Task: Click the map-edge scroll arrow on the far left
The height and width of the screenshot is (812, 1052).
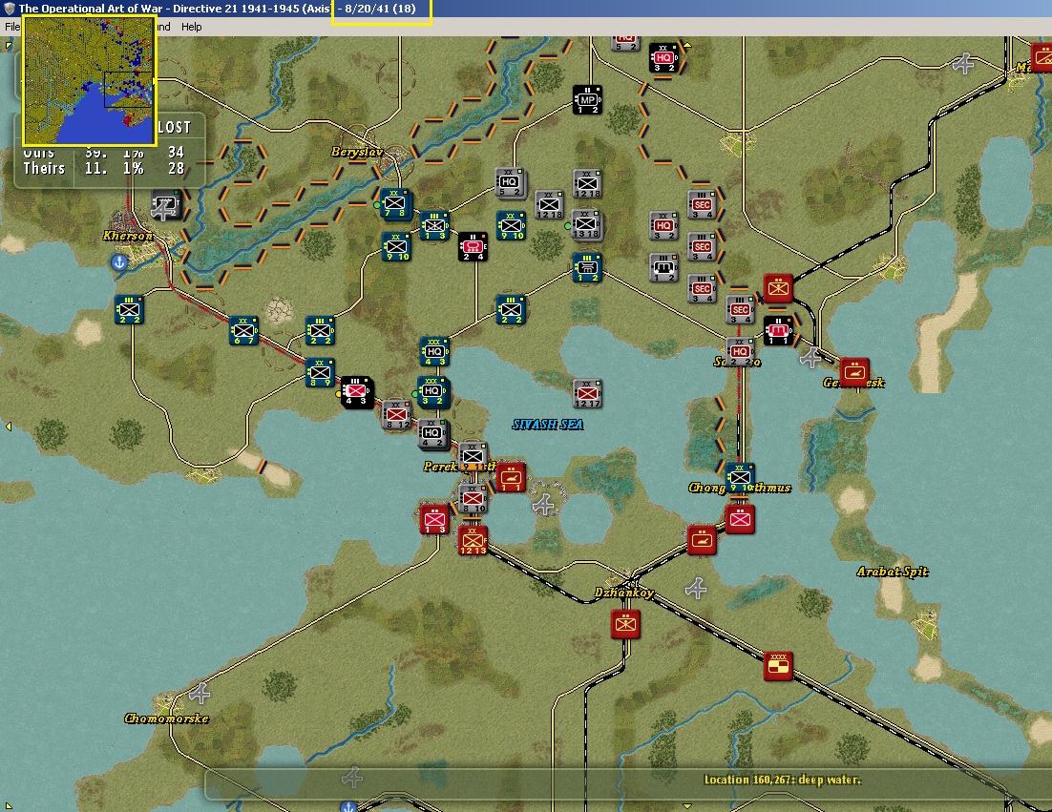Action: [8, 427]
